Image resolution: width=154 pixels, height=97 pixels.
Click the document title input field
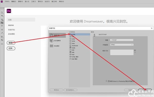(x=122, y=40)
